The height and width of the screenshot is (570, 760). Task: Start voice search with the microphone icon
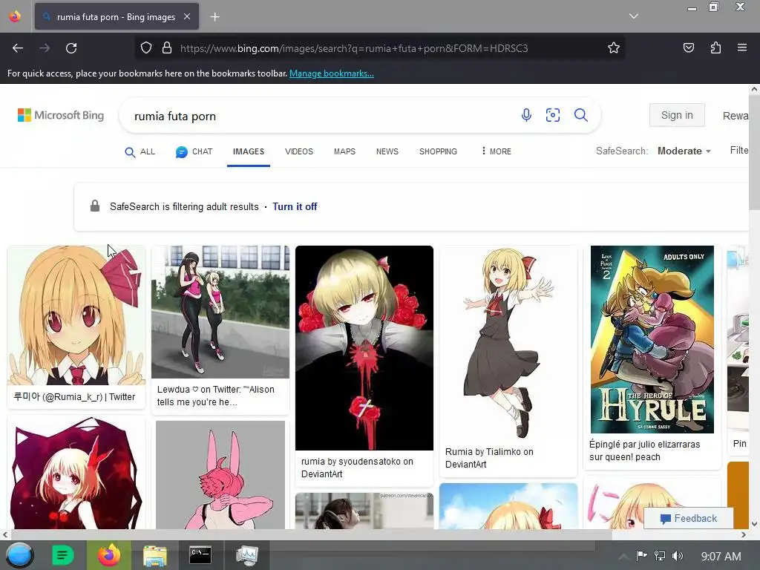(x=526, y=115)
